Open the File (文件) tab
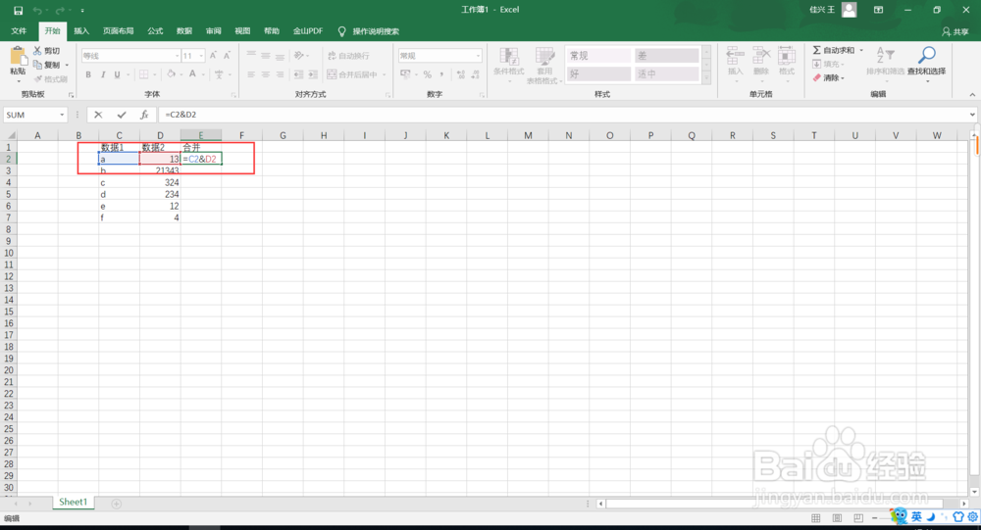 19,31
